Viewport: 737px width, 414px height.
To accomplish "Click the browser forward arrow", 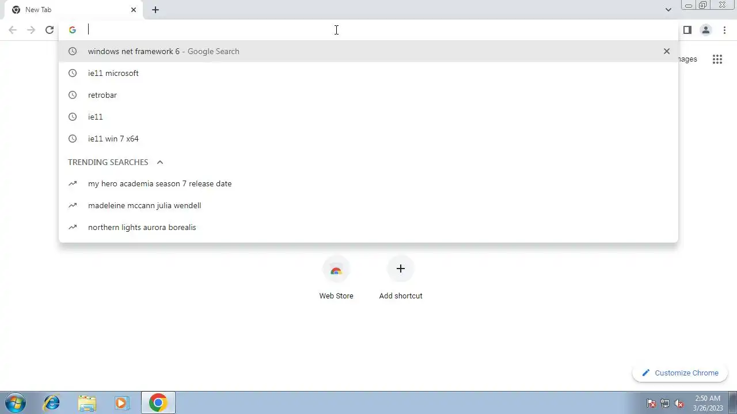I will click(31, 30).
